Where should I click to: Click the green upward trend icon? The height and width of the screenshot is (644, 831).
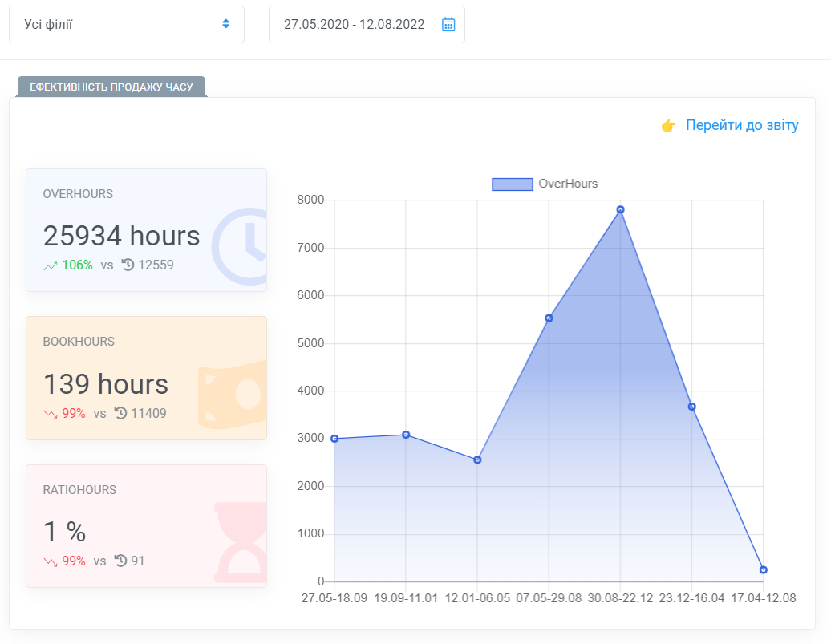coord(51,265)
